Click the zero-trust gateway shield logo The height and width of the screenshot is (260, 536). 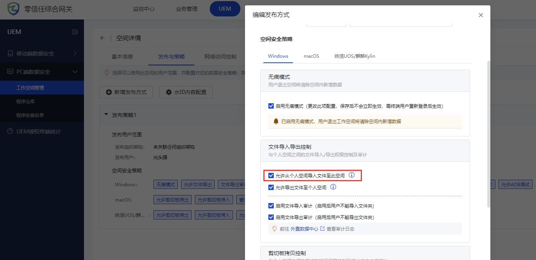tap(13, 9)
